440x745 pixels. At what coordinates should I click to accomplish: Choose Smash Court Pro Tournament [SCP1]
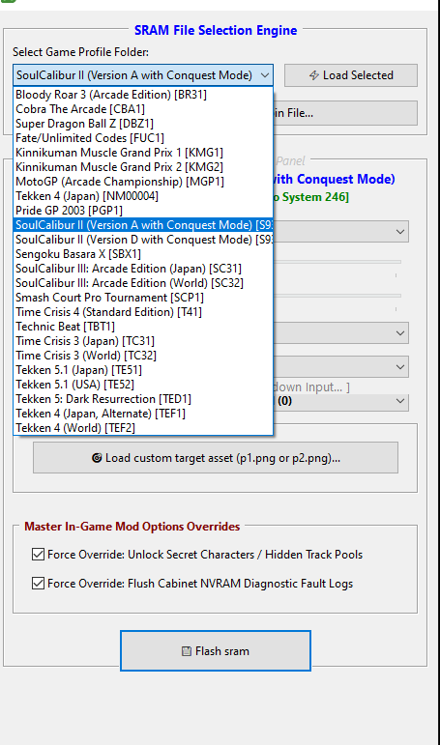[143, 298]
